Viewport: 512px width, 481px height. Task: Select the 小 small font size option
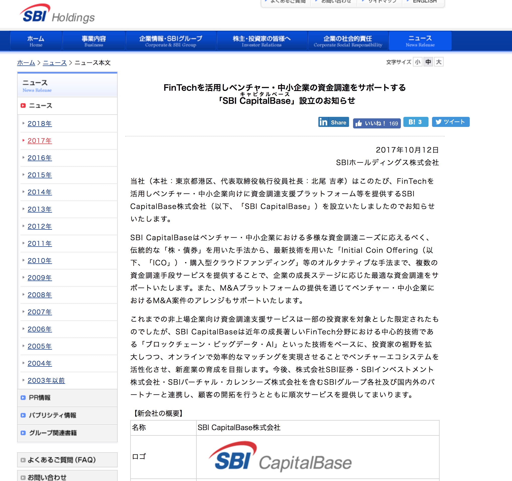click(x=418, y=62)
